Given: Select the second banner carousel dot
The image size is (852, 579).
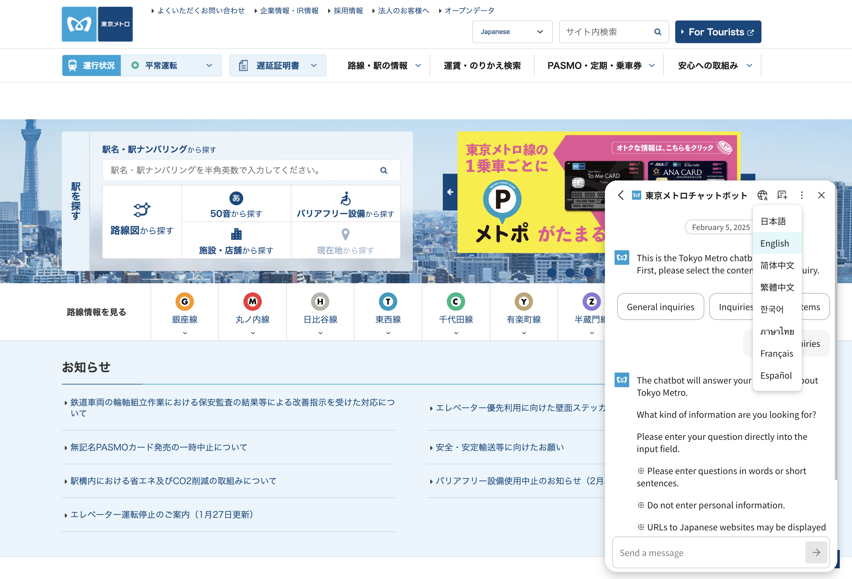Looking at the screenshot, I should [570, 273].
